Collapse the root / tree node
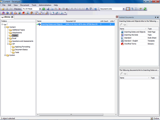This screenshot has width=160, height=120. (2, 24)
